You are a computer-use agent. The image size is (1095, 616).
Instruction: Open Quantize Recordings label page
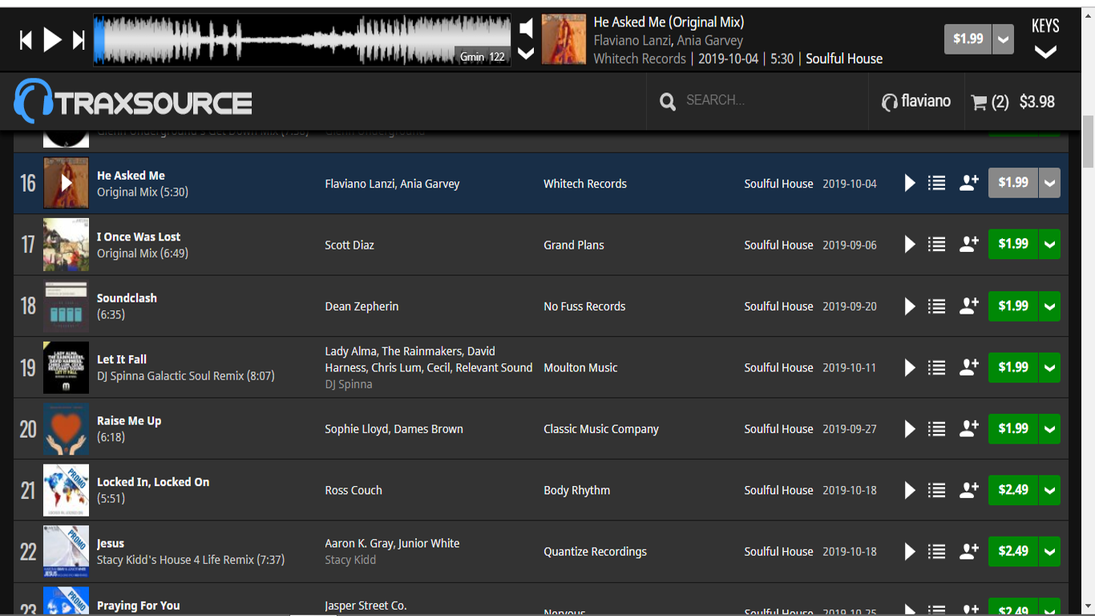click(x=595, y=552)
